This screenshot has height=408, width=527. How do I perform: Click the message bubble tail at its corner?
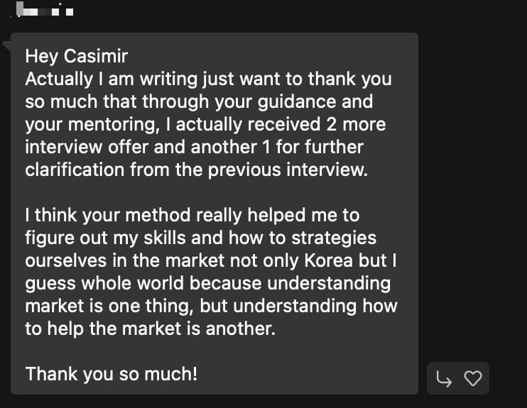click(x=7, y=46)
